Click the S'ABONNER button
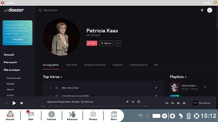 click(17, 39)
